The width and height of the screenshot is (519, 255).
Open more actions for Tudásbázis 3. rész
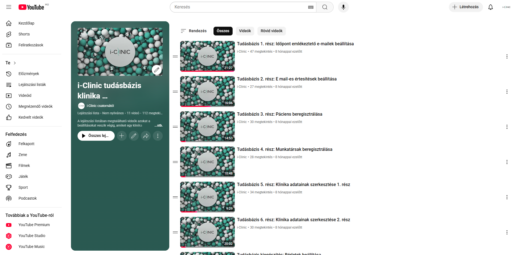click(x=507, y=127)
